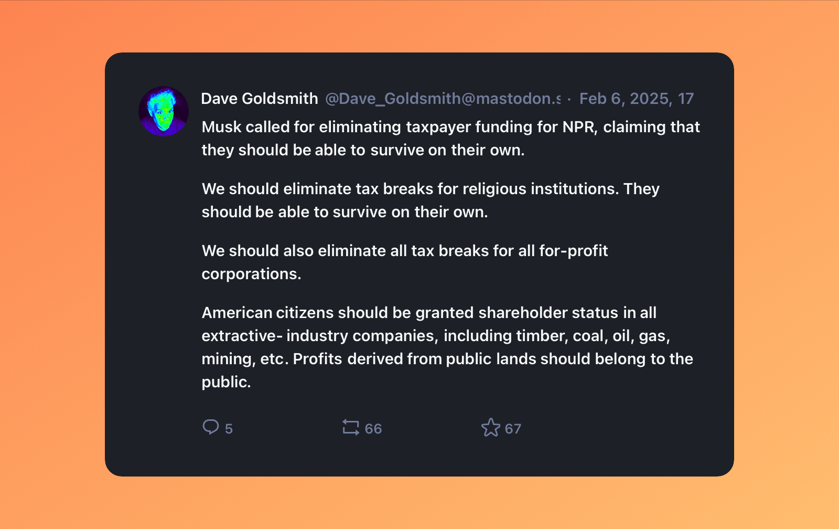839x529 pixels.
Task: Click the reply speech bubble icon
Action: coord(210,427)
